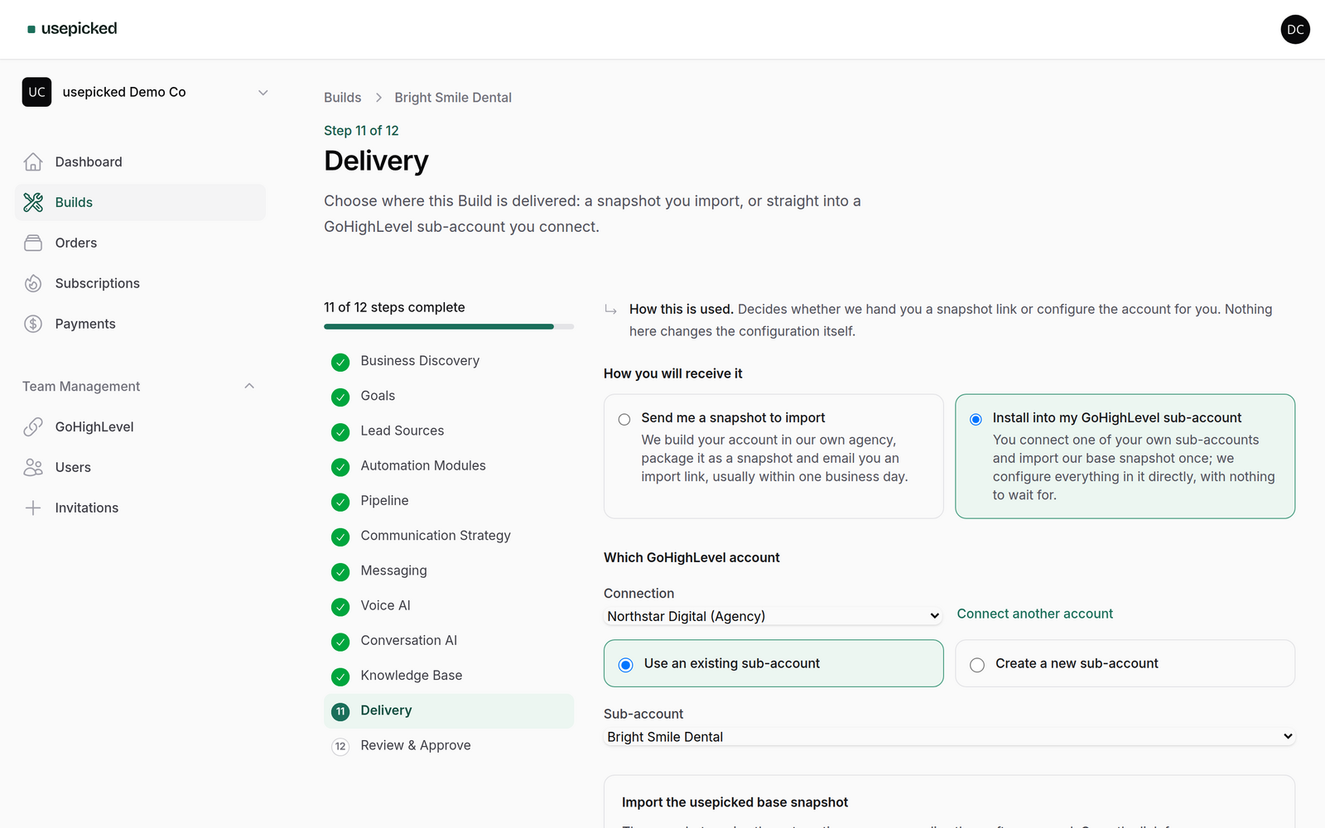This screenshot has width=1325, height=828.
Task: Open the Invitations page
Action: [x=140, y=508]
